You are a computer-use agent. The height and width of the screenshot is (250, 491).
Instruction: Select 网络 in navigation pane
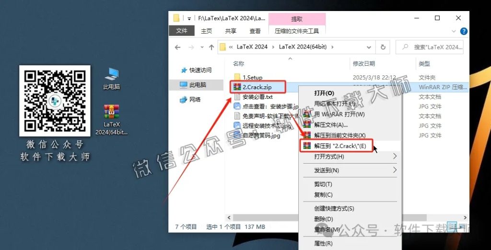pyautogui.click(x=190, y=99)
